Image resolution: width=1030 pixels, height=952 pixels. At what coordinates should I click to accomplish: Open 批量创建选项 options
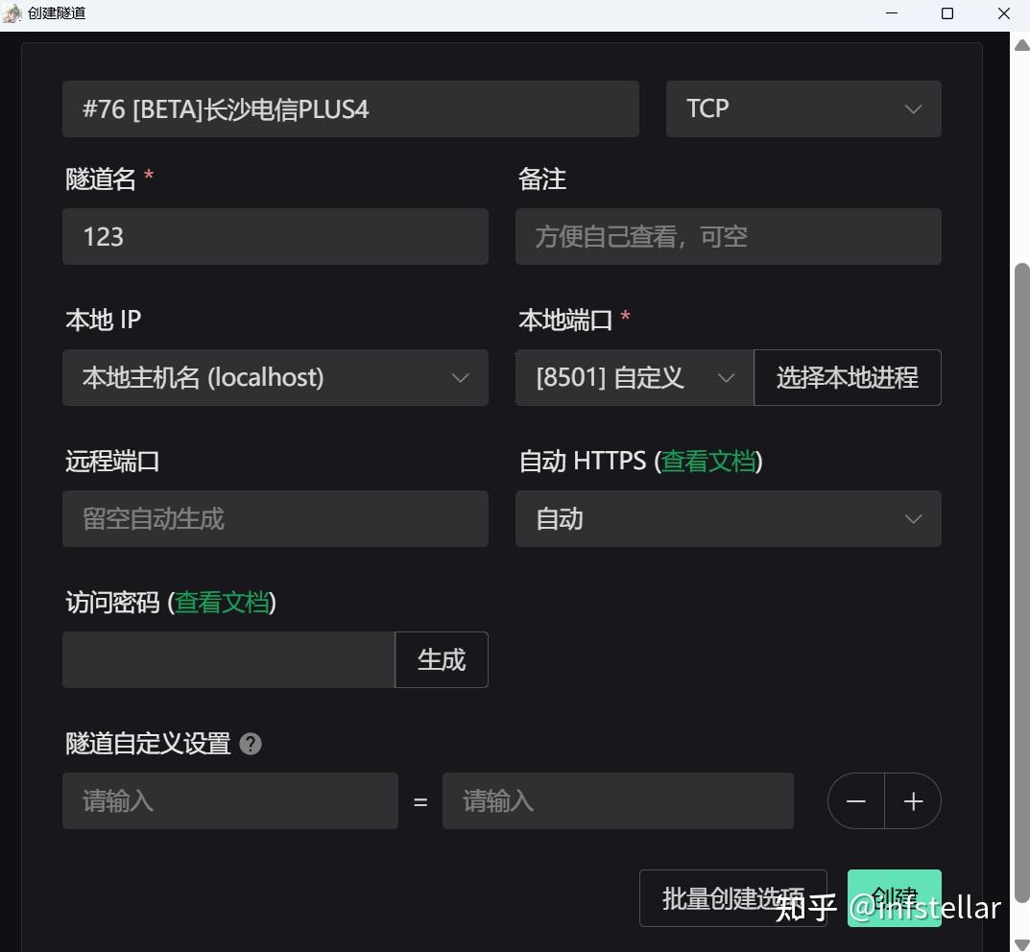(x=732, y=897)
